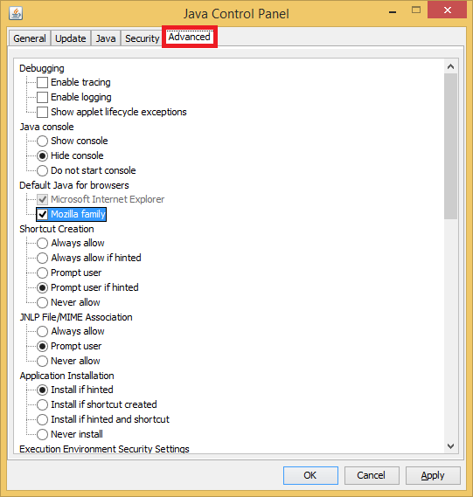Click the scrollbar up arrow

pyautogui.click(x=450, y=66)
